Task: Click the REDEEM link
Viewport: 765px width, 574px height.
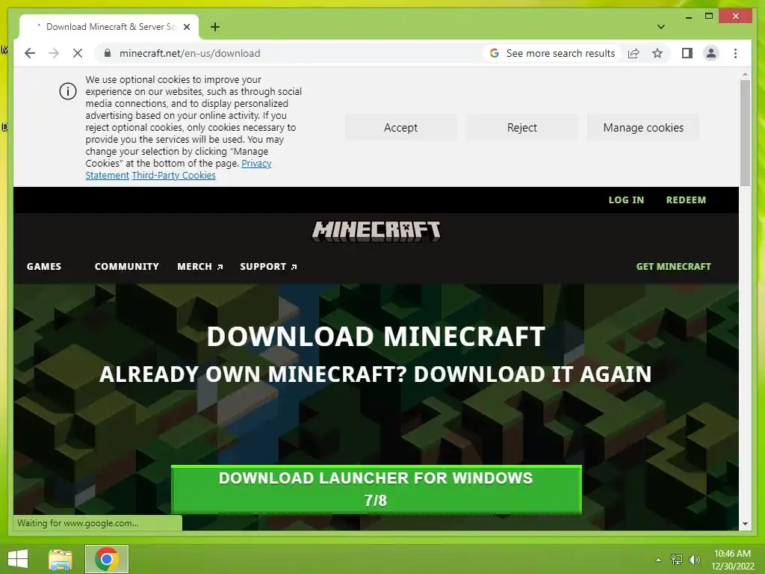Action: click(x=686, y=200)
